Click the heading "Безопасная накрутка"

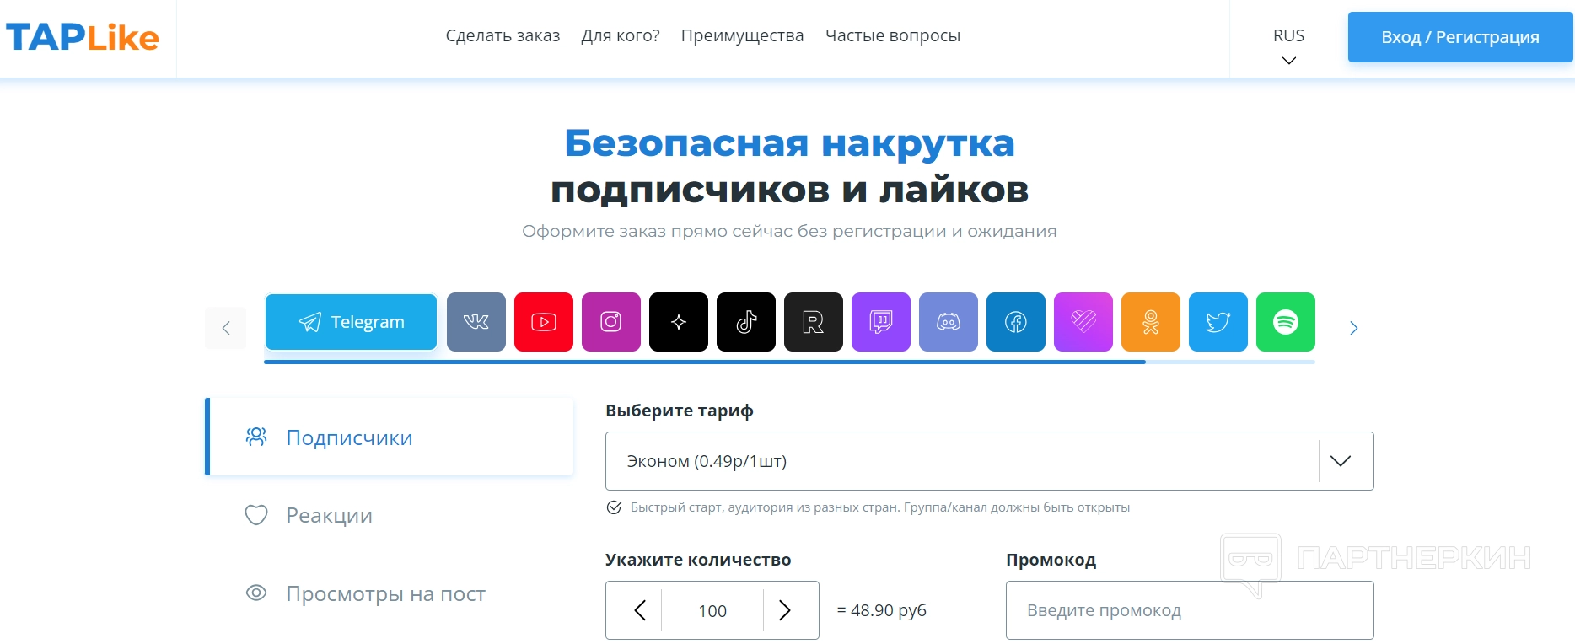pos(789,143)
